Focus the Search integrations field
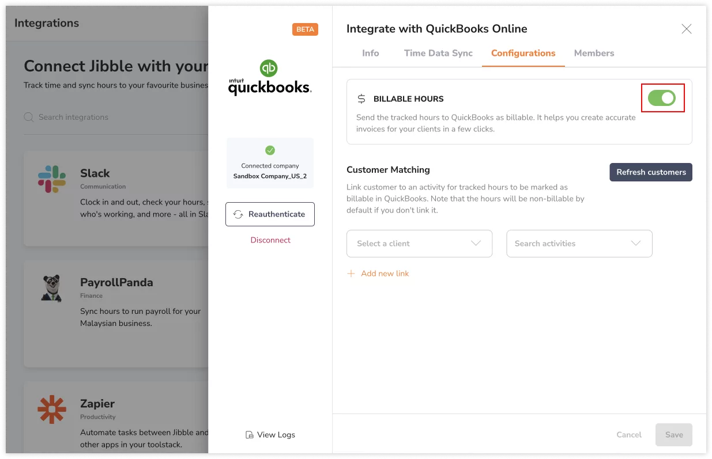 point(115,117)
